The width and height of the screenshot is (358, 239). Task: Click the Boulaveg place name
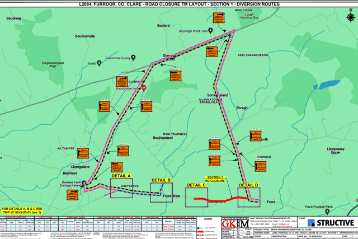13,18
